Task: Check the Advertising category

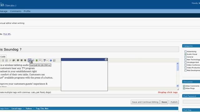Action: pyautogui.click(x=185, y=52)
